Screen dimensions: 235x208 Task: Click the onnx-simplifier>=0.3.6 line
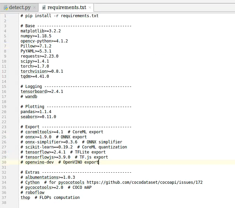point(71,142)
